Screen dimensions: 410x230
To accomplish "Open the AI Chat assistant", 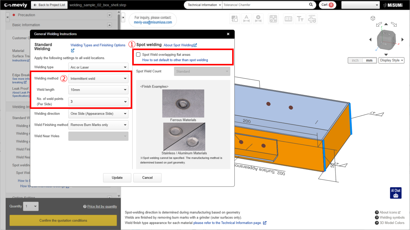I will coord(396,193).
